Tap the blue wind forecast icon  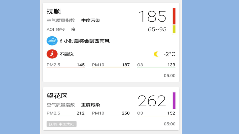click(52, 41)
